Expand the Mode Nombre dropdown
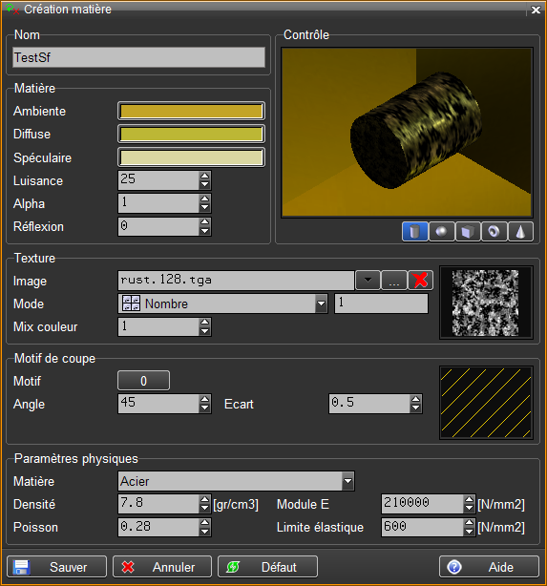The width and height of the screenshot is (547, 586). point(321,303)
